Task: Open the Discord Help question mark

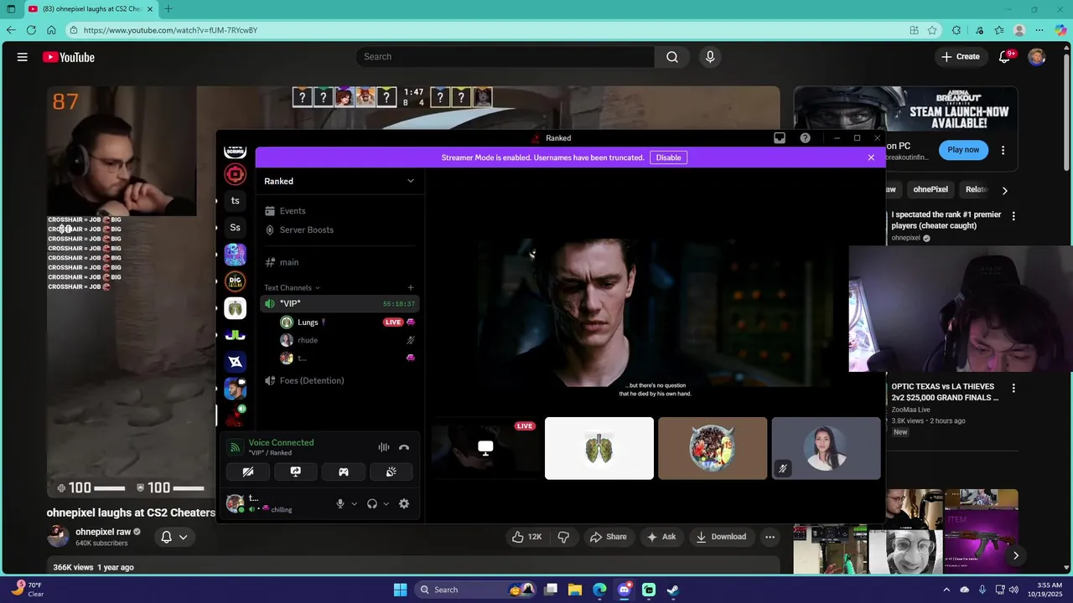Action: [806, 138]
